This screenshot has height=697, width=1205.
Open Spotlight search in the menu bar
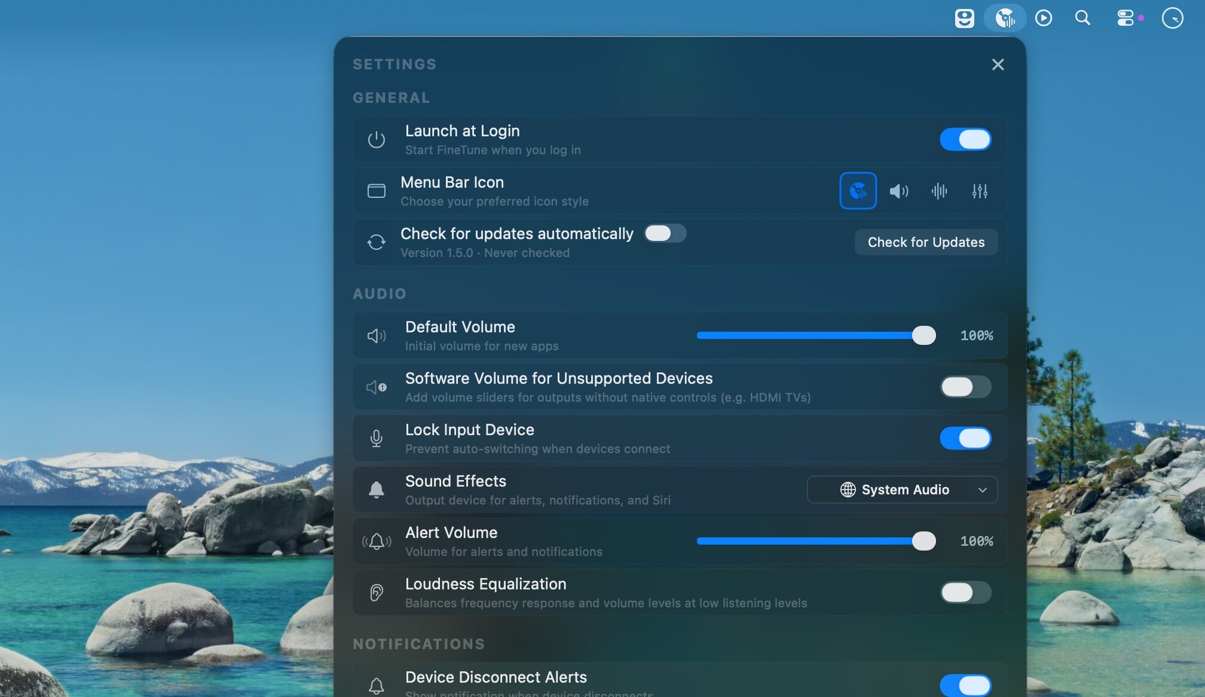click(x=1082, y=18)
